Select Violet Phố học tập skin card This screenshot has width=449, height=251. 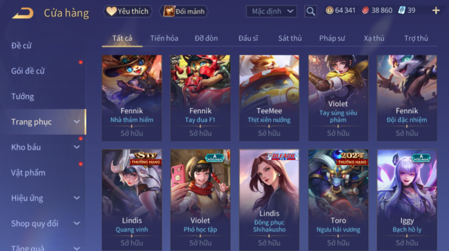(201, 200)
